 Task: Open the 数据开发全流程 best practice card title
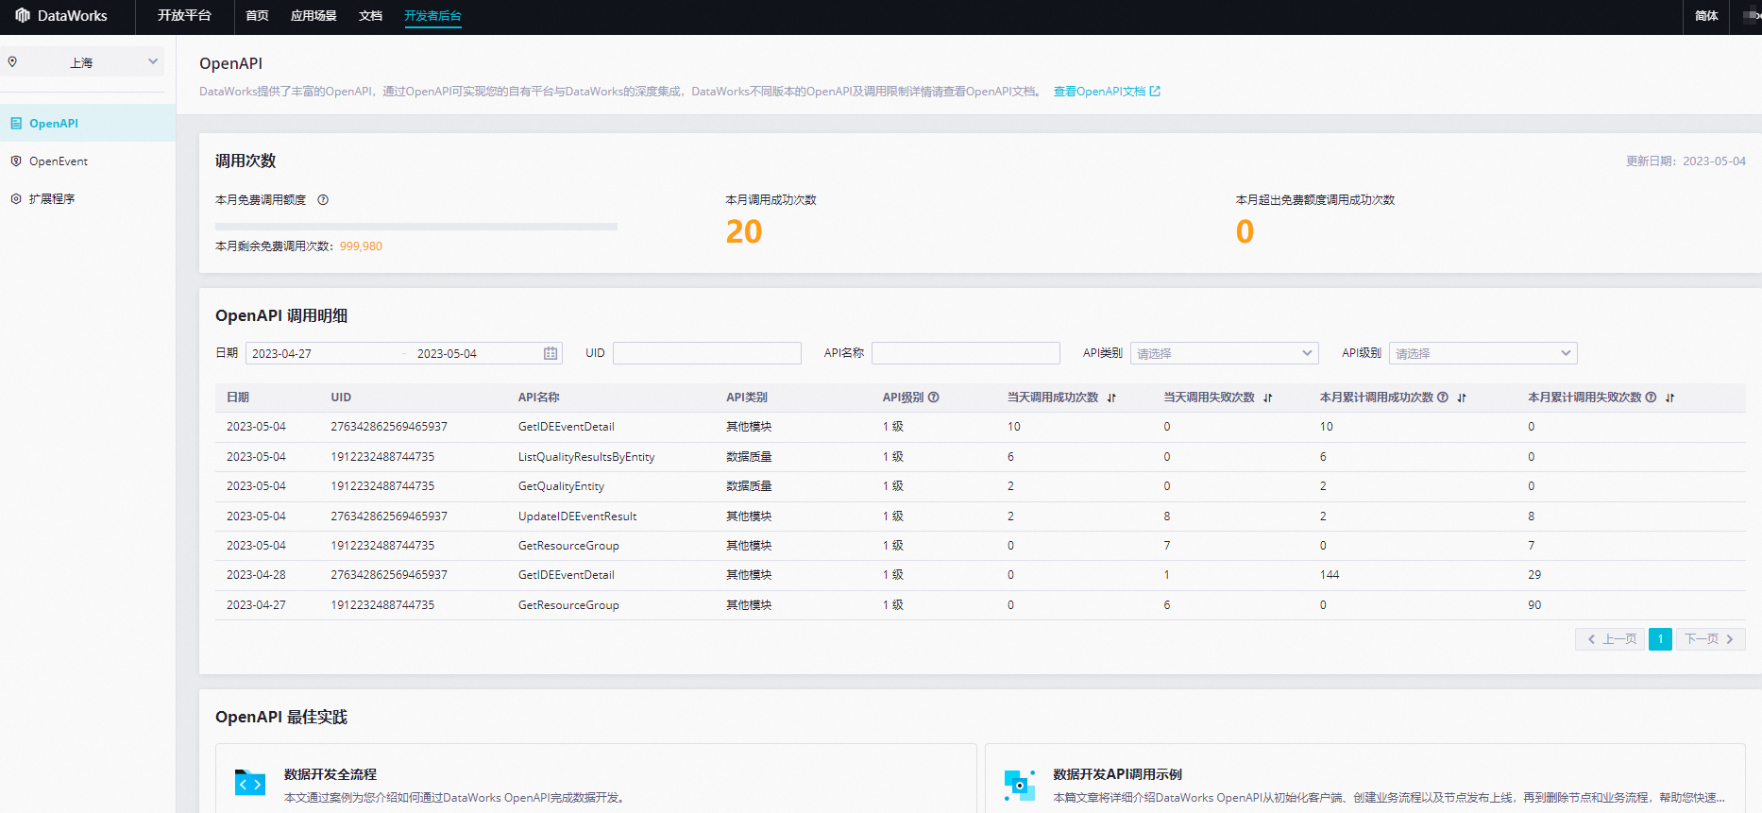click(330, 774)
